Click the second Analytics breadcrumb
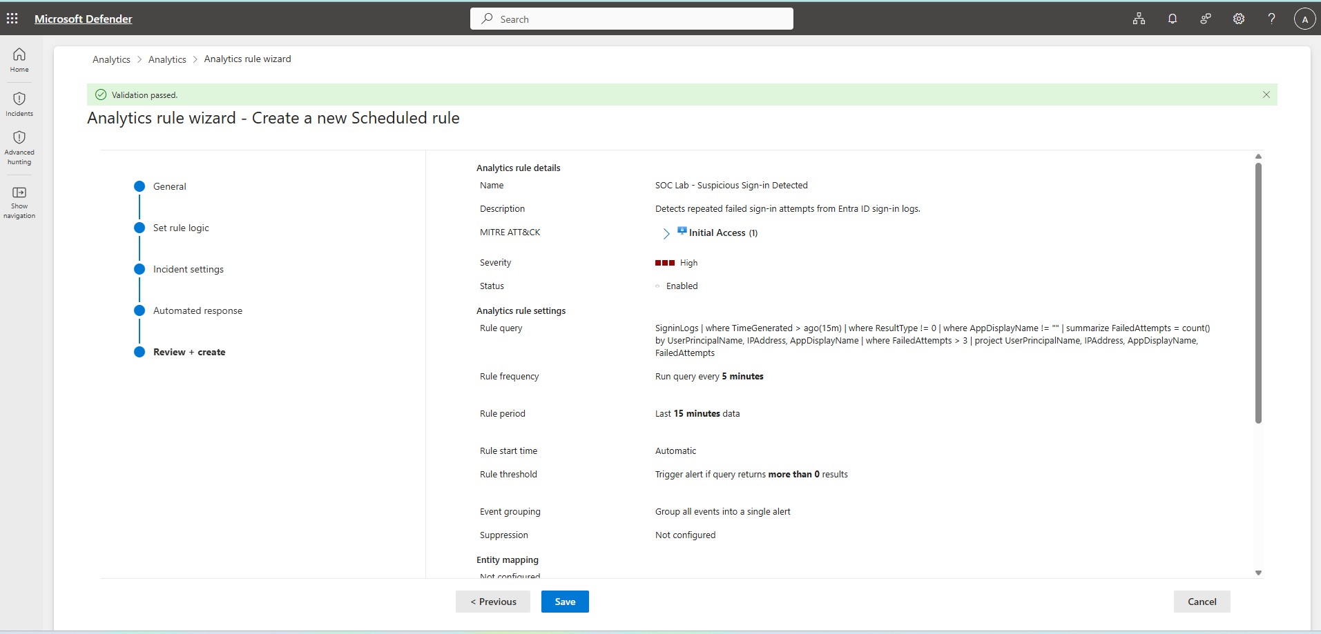The width and height of the screenshot is (1321, 634). 167,59
